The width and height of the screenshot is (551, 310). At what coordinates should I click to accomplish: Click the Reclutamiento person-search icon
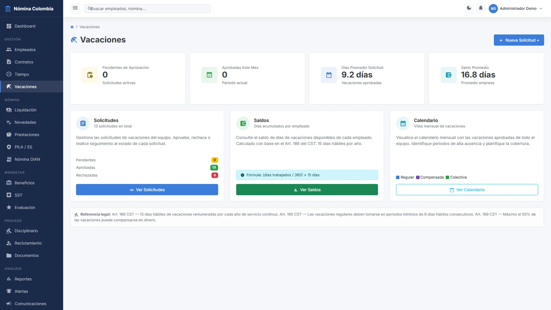[x=9, y=243]
